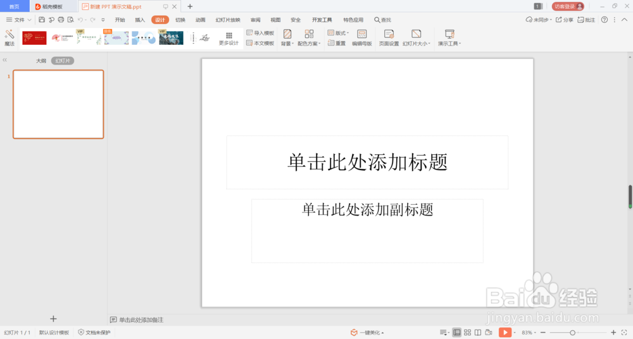633x339 pixels.
Task: Click 编辑母版 edit master icon
Action: tap(361, 38)
